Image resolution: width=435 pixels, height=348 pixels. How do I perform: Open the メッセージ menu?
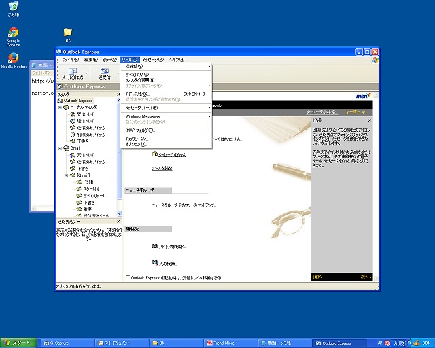click(x=153, y=60)
